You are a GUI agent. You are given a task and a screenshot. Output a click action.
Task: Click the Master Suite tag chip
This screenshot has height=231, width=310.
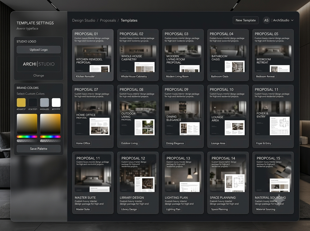tap(83, 209)
